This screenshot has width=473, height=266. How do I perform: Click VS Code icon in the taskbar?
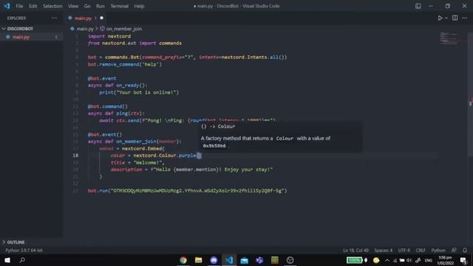click(x=229, y=260)
